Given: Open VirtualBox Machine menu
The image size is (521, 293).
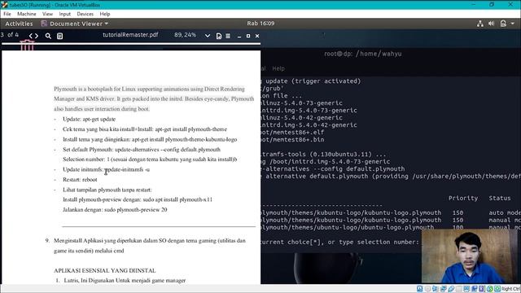Looking at the screenshot, I should [x=27, y=14].
